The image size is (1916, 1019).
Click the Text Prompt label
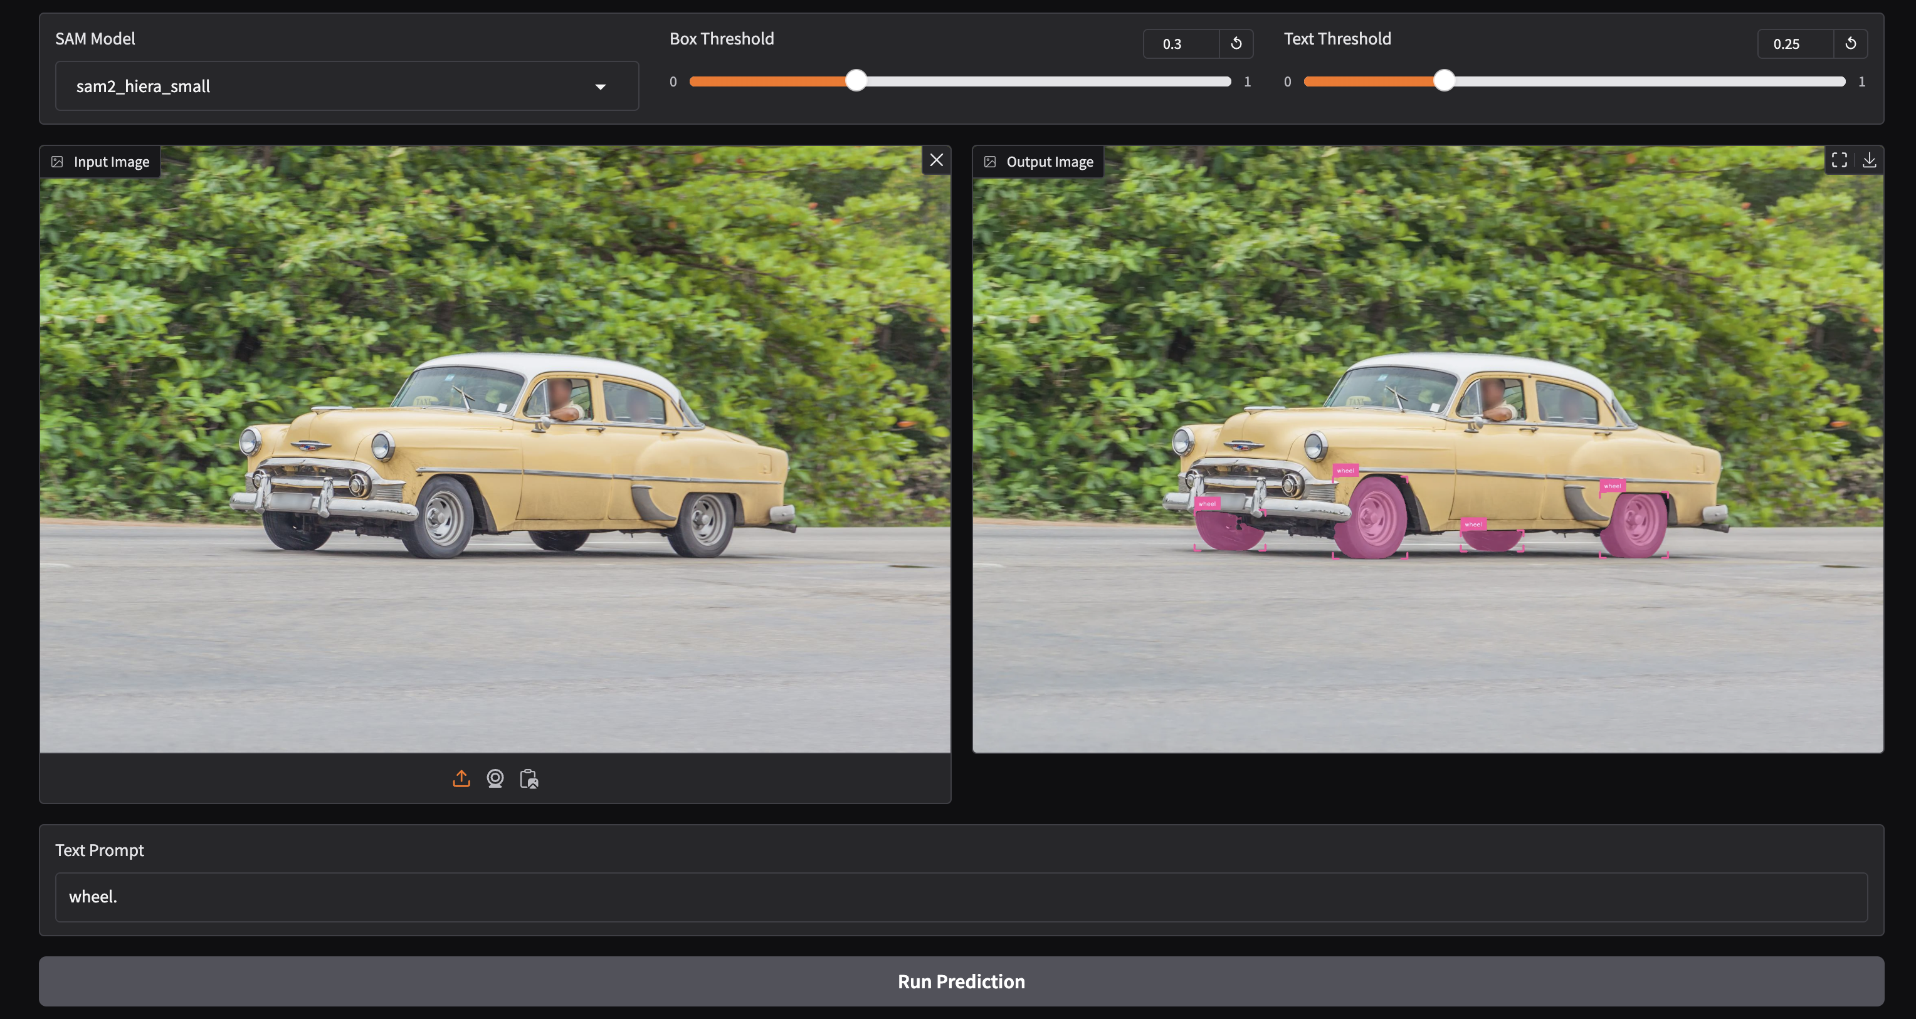[x=100, y=850]
